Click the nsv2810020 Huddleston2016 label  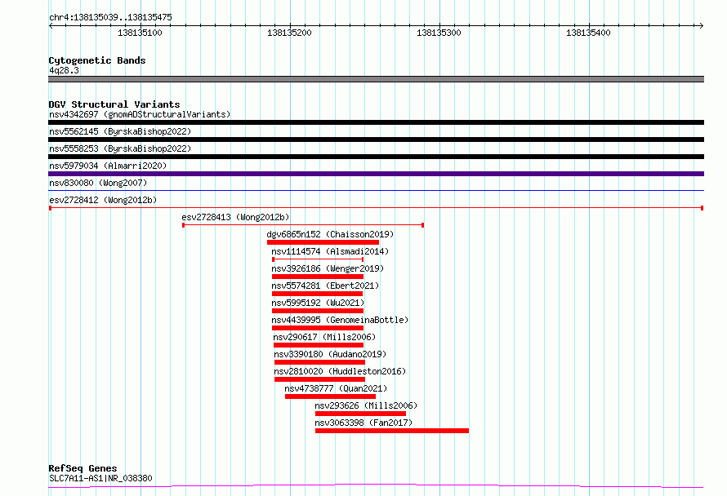point(339,371)
